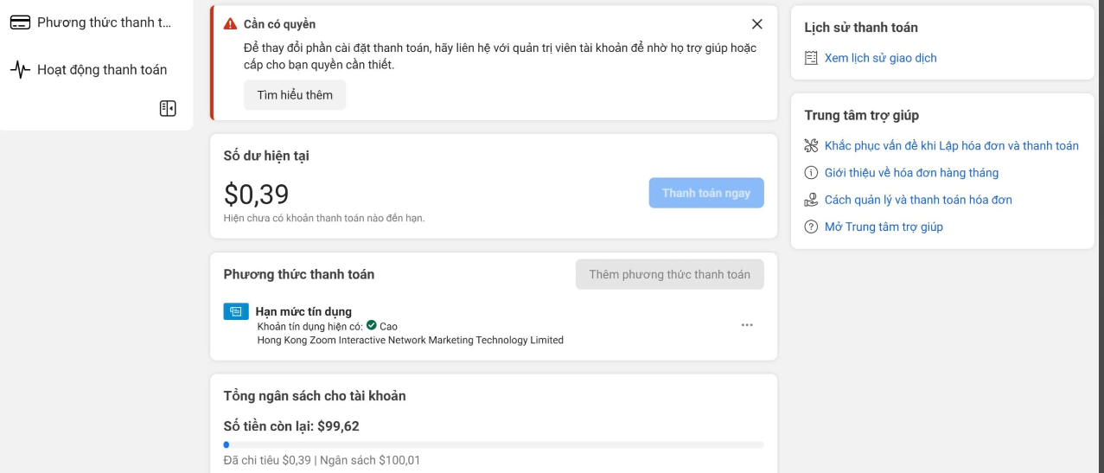Click the green check icon beside Cao
The height and width of the screenshot is (473, 1104).
coord(372,326)
